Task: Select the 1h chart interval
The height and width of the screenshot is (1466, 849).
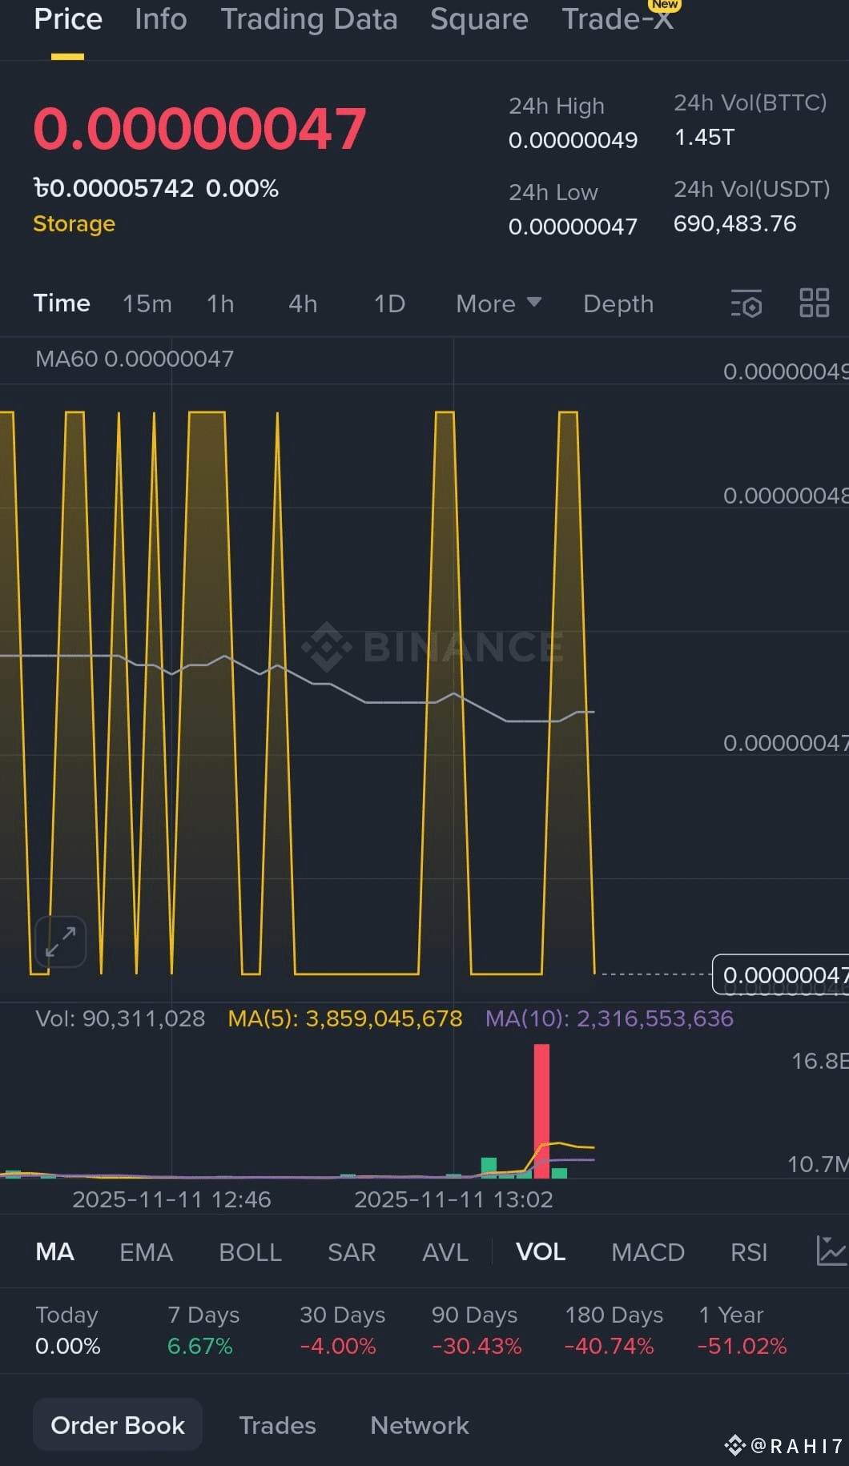Action: point(220,303)
